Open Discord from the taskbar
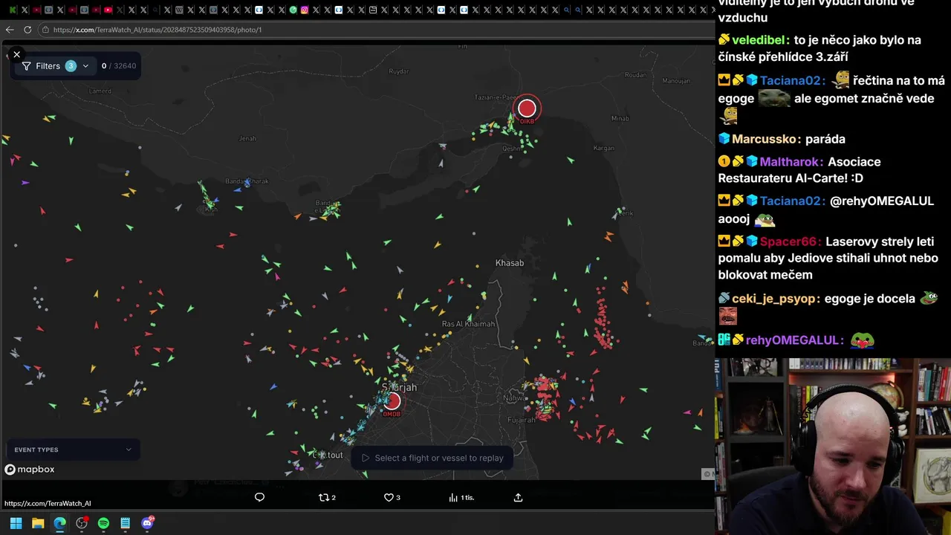The height and width of the screenshot is (535, 951). 147,523
